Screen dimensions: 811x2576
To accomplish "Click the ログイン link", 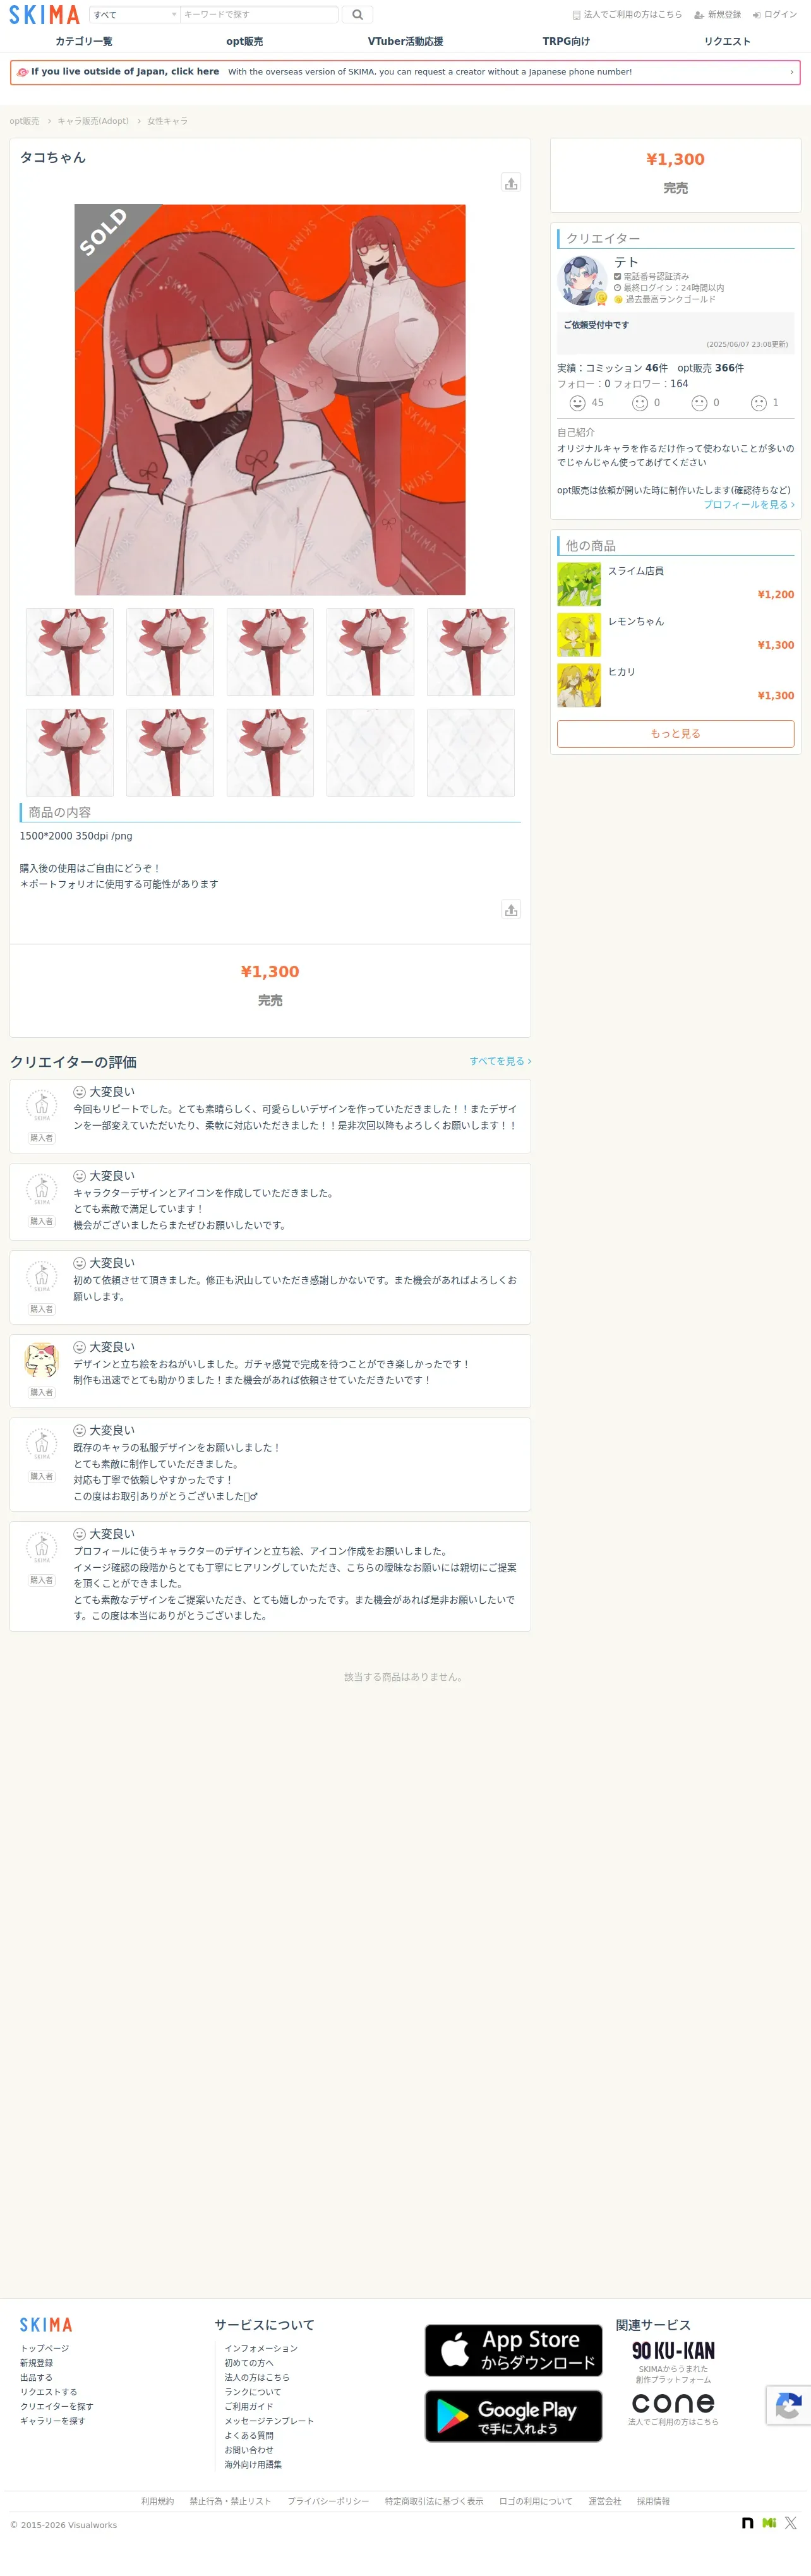I will pos(775,15).
